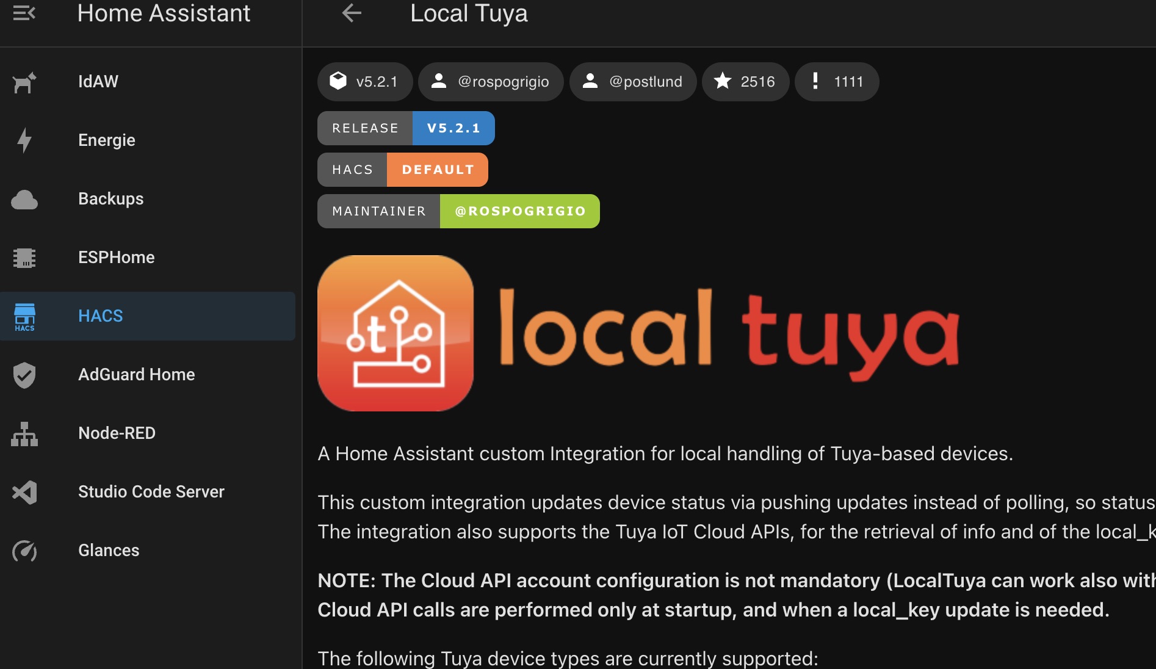
Task: Click the bold 'NOTE: The Cloud API' text
Action: coord(737,595)
